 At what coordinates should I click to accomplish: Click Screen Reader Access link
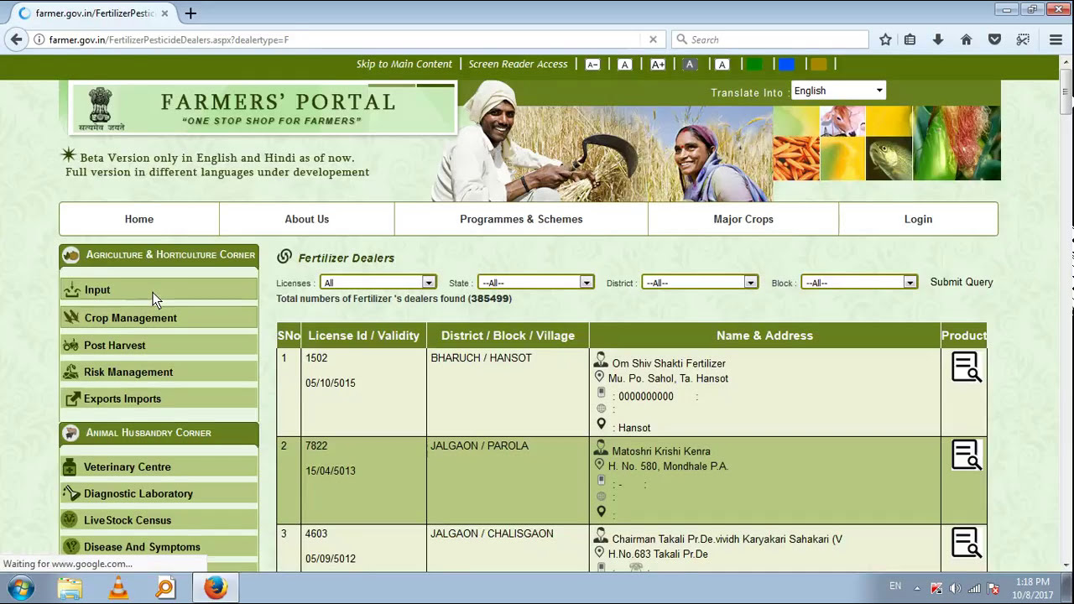click(x=518, y=65)
